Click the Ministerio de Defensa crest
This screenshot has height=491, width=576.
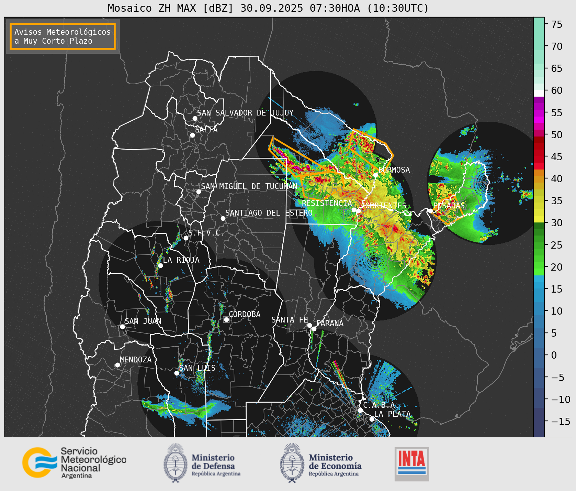pyautogui.click(x=176, y=463)
